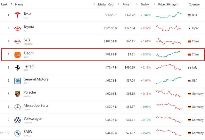
Task: Click Volkswagen's price $88.61
Action: 130,120
